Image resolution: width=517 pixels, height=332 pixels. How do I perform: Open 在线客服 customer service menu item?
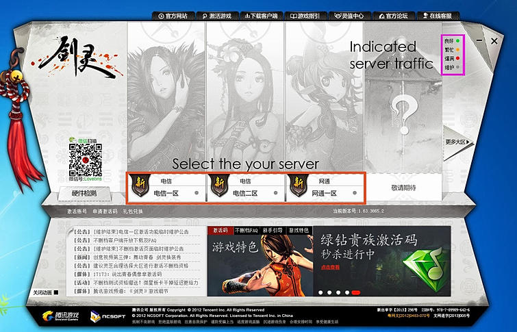tap(438, 16)
